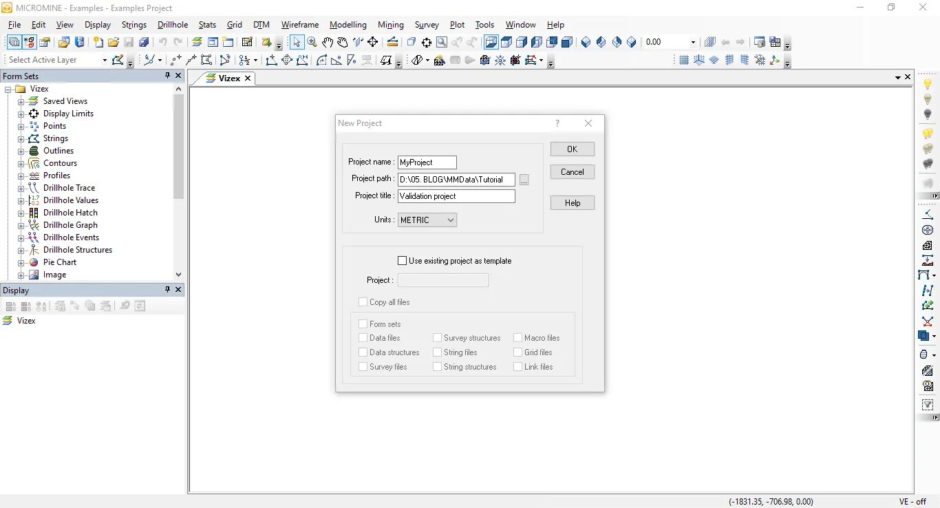The width and height of the screenshot is (940, 508).
Task: Click the XYZ axes icon
Action: pos(775,60)
